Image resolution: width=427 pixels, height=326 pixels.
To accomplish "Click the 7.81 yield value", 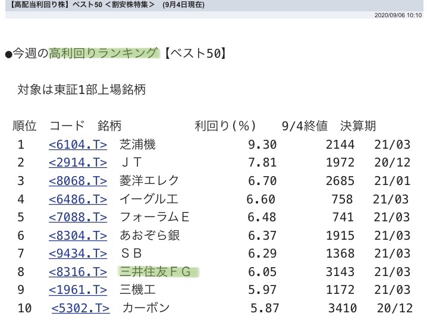I will point(262,162).
